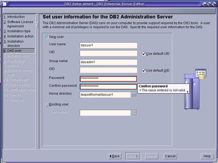Screen dimensions: 218x163
Task: Click the Next button
Action: click(133, 156)
